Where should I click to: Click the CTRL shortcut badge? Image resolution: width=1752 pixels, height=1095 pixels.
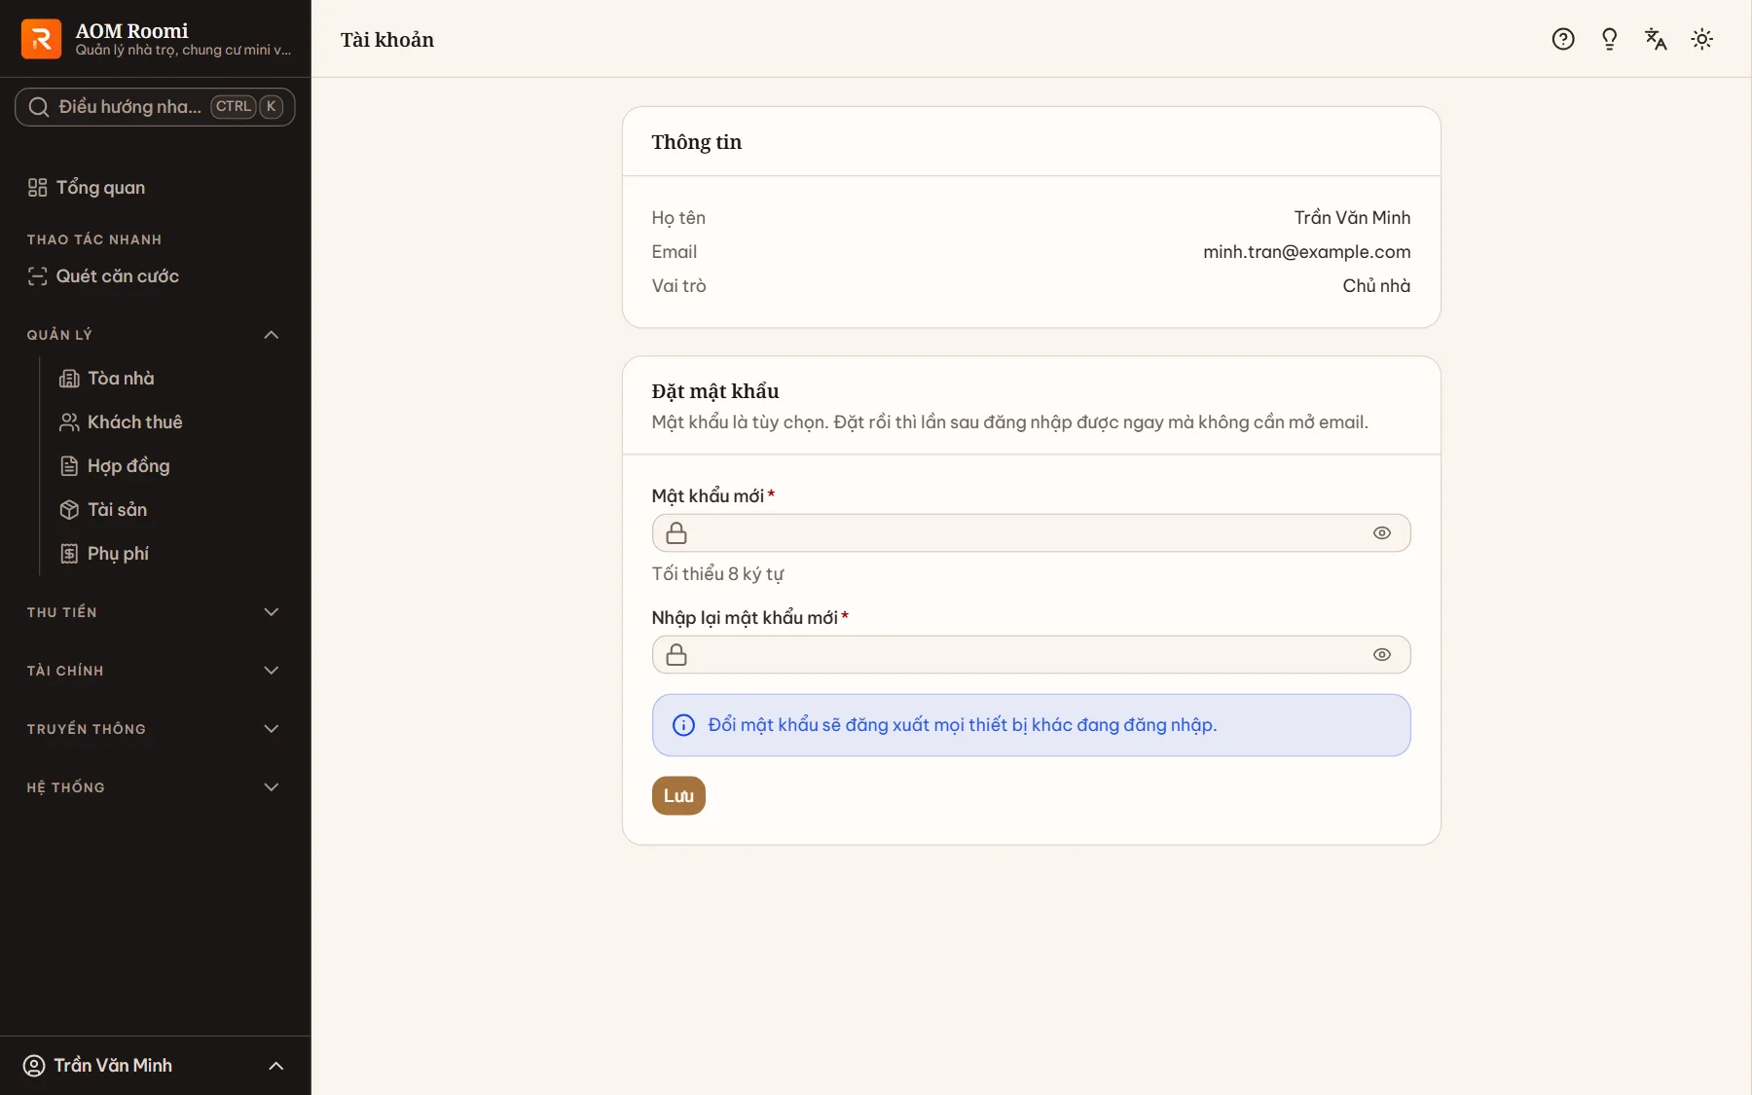click(234, 107)
